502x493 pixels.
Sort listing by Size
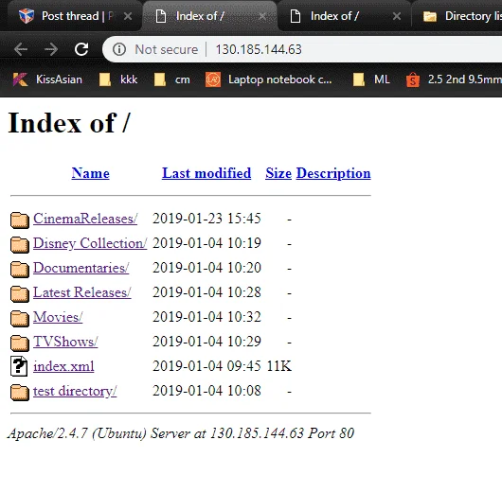pyautogui.click(x=278, y=173)
